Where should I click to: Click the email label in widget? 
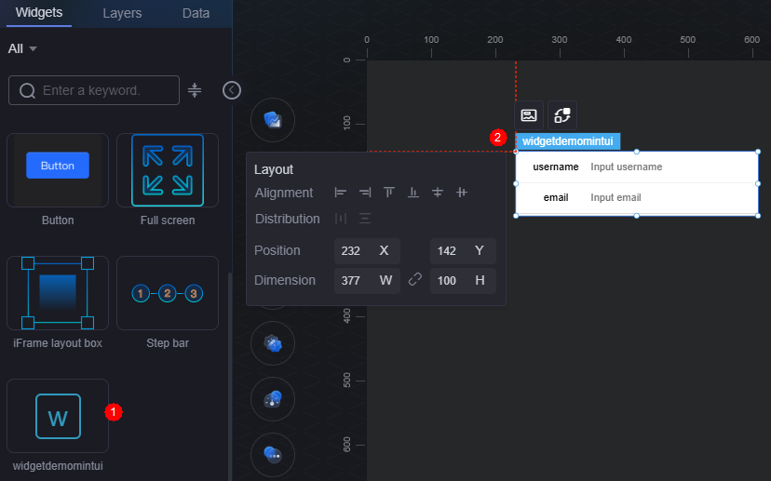[556, 197]
